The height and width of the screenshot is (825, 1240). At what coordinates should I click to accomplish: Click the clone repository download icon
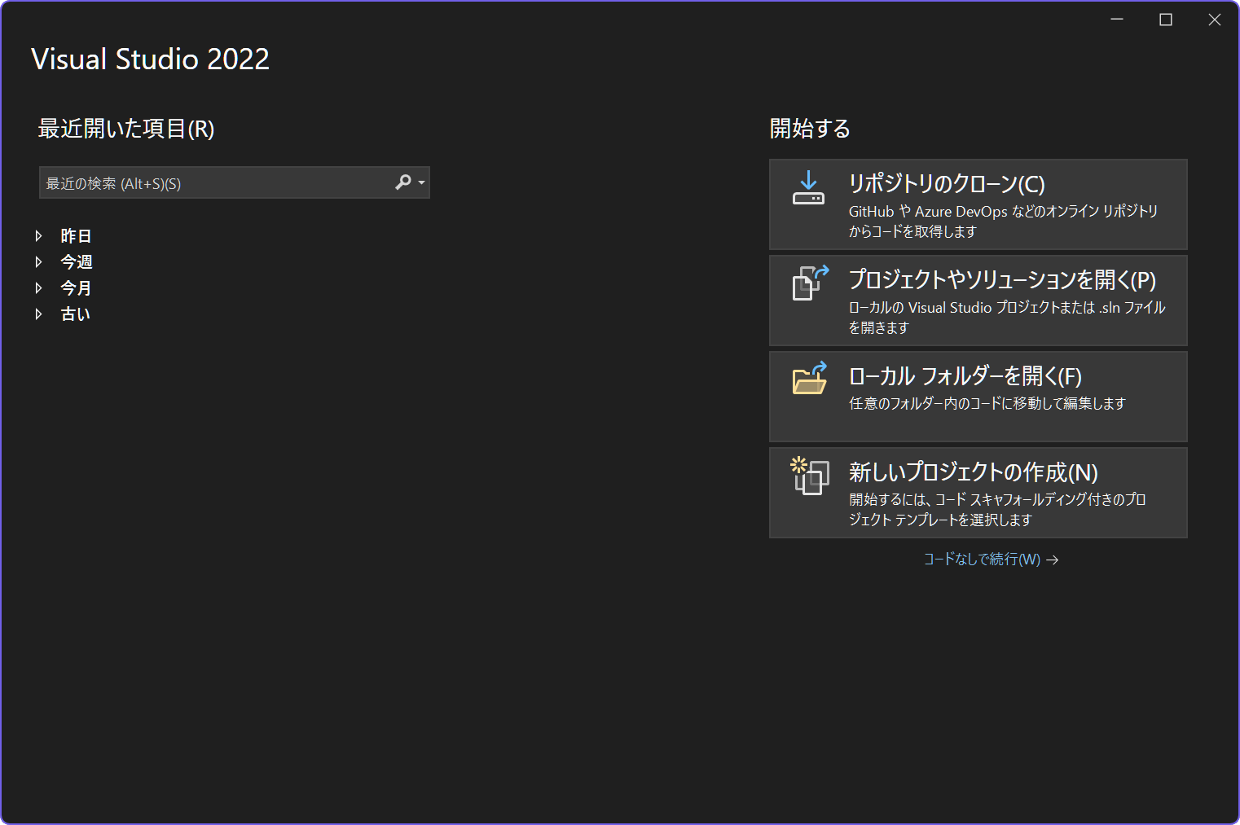(808, 188)
